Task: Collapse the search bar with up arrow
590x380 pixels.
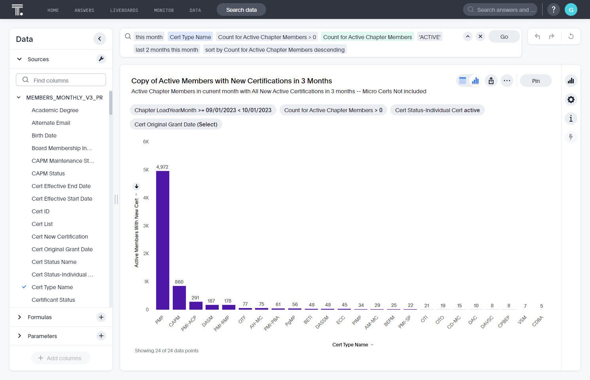Action: point(468,36)
